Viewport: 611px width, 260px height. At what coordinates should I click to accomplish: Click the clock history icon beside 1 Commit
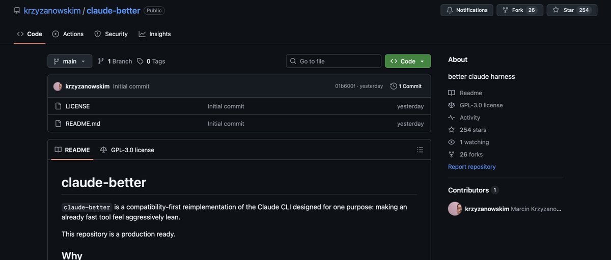tap(394, 86)
